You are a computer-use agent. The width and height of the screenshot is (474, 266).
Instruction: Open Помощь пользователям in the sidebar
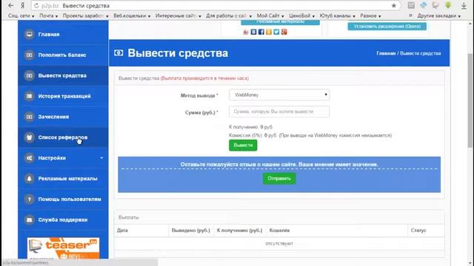(x=63, y=199)
